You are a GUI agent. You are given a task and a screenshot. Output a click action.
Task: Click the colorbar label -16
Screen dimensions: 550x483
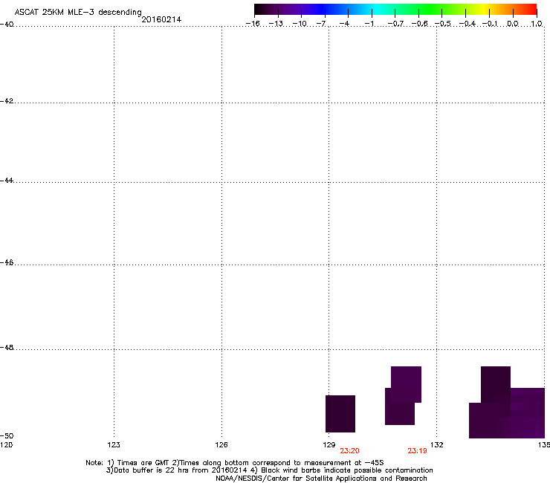[x=253, y=24]
